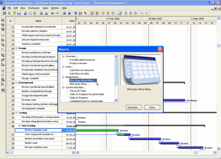Click the Cut scissors icon

click(25, 13)
